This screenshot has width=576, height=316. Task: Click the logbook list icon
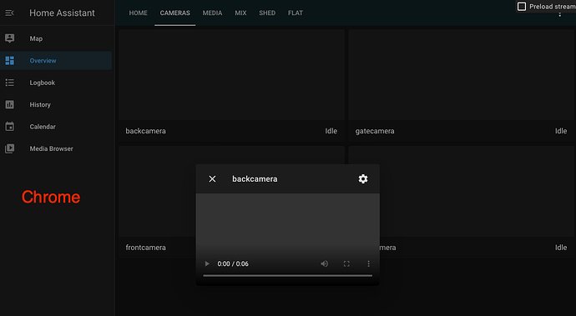tap(9, 83)
